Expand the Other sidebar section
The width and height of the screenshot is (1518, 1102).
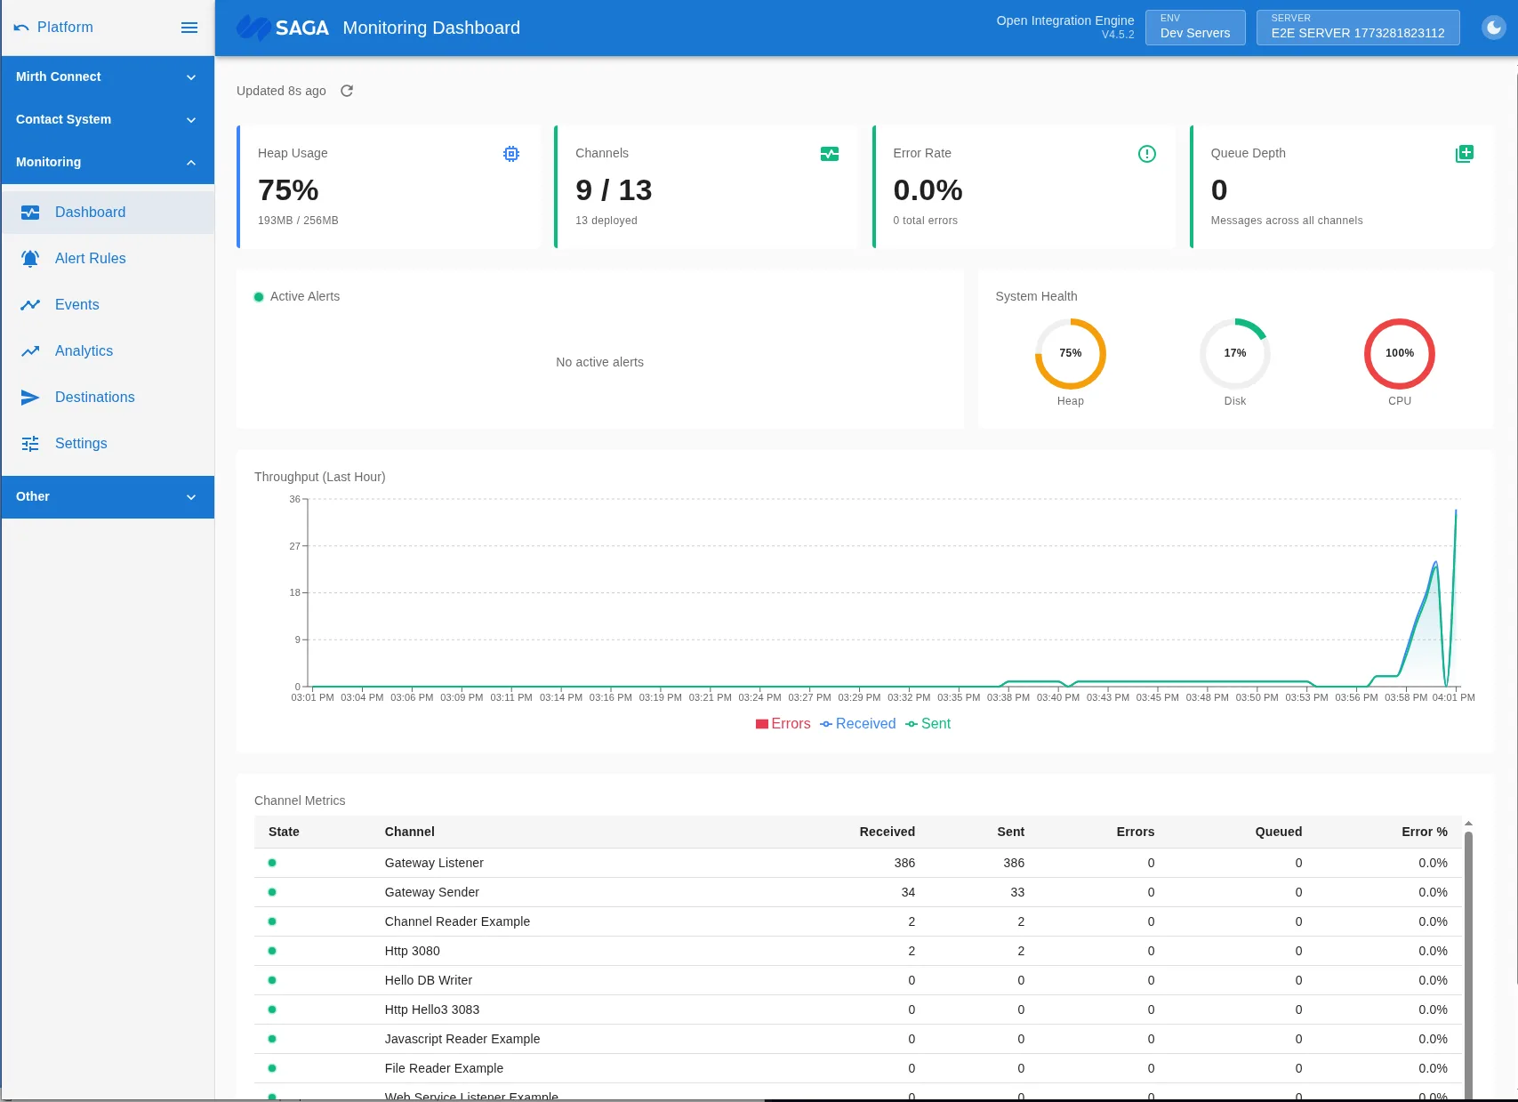107,496
